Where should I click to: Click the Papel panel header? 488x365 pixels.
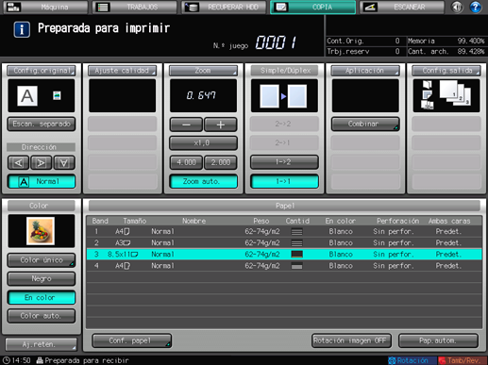(284, 206)
